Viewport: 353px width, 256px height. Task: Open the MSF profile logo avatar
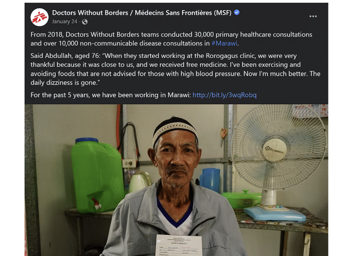[x=39, y=17]
